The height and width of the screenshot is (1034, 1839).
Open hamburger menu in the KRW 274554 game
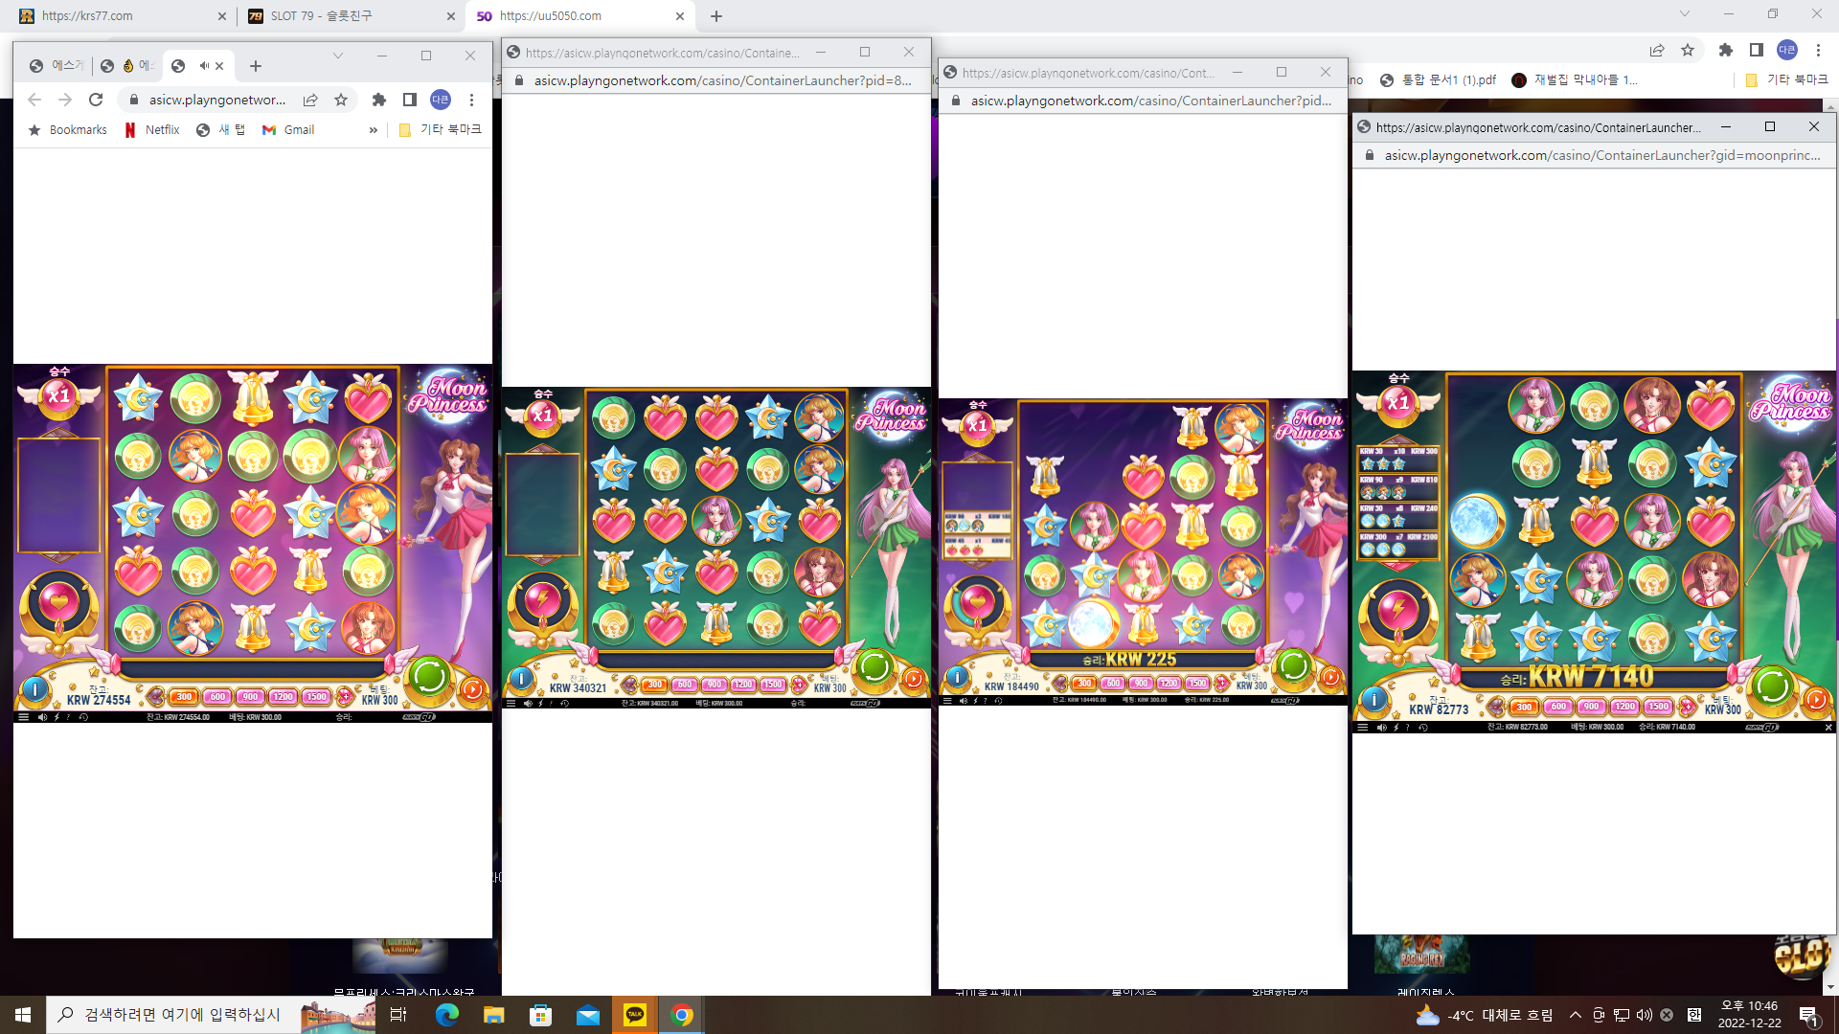24,717
